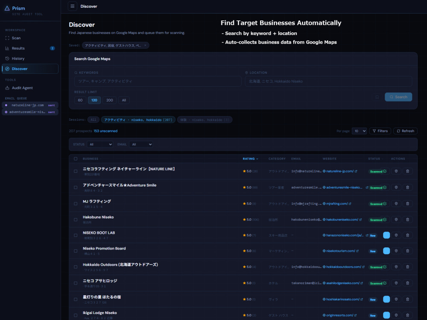The width and height of the screenshot is (427, 320).
Task: Open the STATUS filter dropdown
Action: (100, 145)
